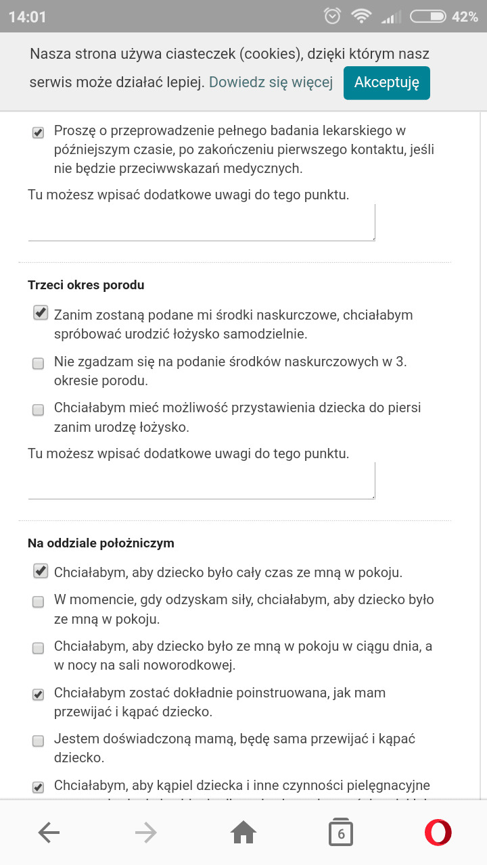Tap the battery indicator icon

click(428, 16)
